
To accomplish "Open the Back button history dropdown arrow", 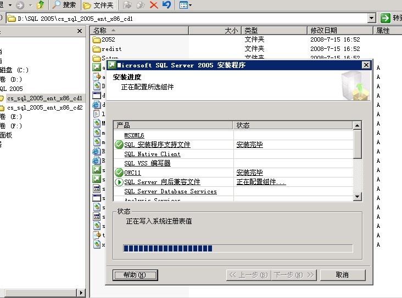I will [x=10, y=5].
